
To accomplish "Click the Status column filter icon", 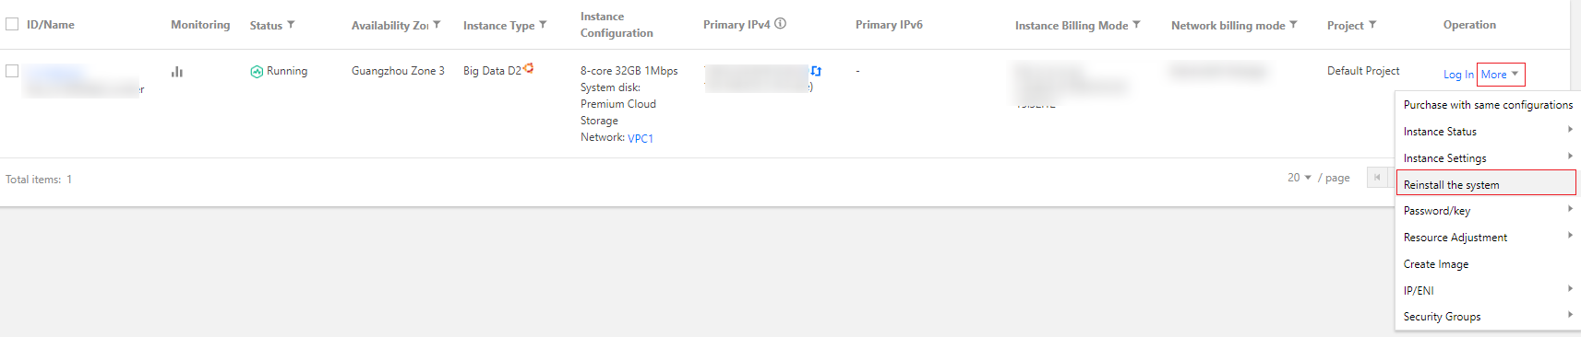I will click(x=292, y=25).
